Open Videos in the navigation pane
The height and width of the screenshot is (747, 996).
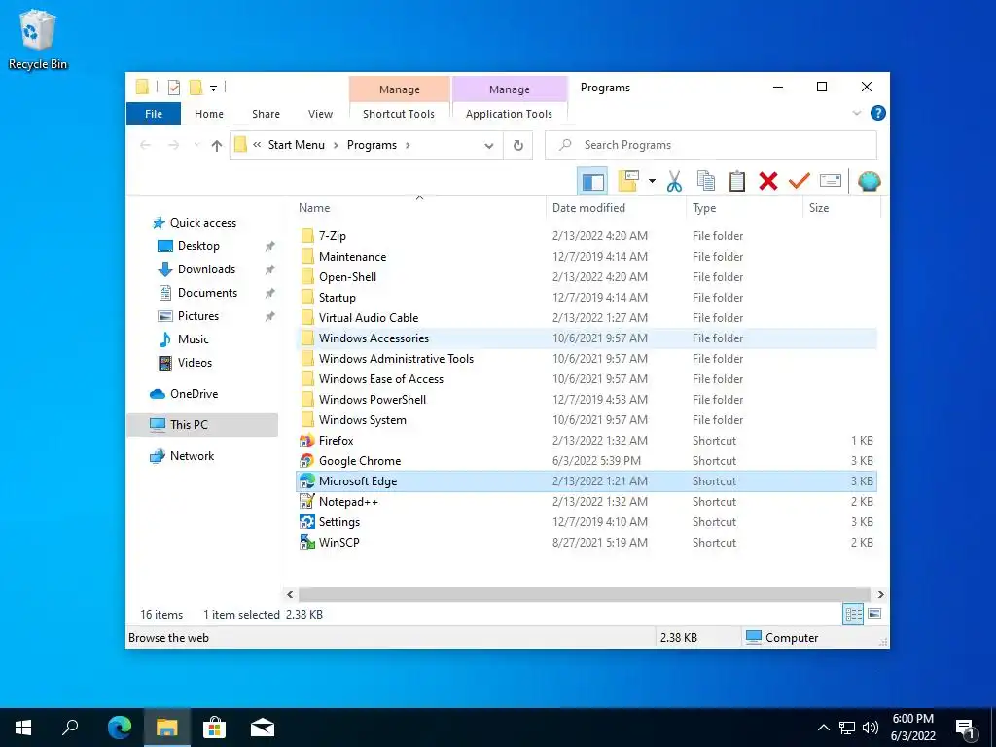pos(195,363)
